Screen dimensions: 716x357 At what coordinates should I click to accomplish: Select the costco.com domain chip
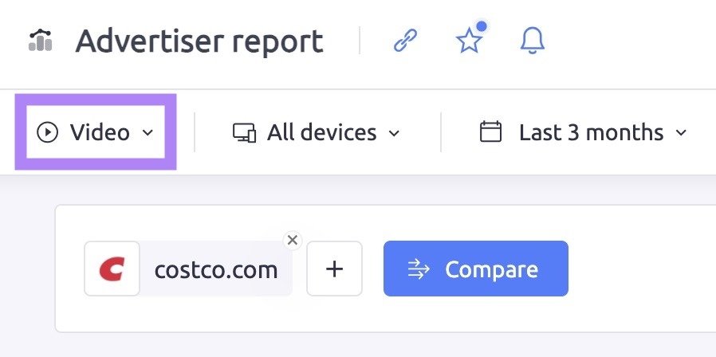click(188, 269)
